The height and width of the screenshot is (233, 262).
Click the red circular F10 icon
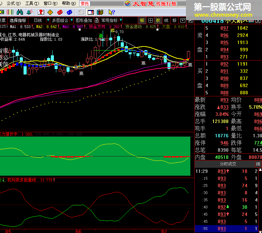coord(60,12)
